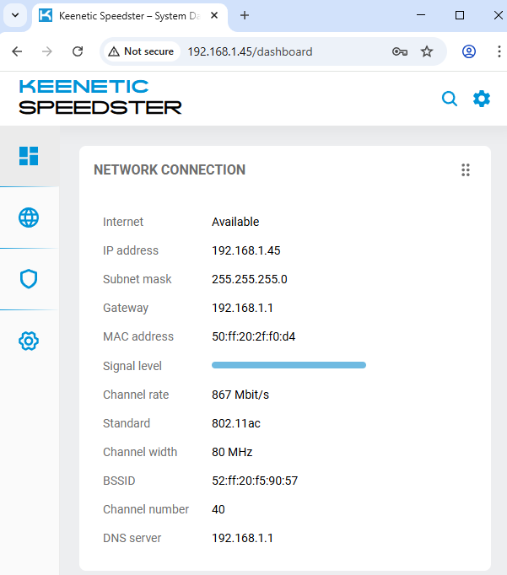
Task: Reload the dashboard page
Action: click(x=78, y=51)
